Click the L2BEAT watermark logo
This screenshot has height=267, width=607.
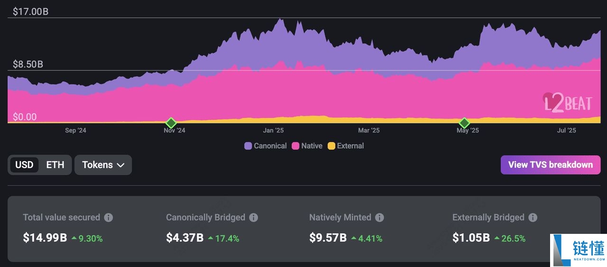(567, 102)
